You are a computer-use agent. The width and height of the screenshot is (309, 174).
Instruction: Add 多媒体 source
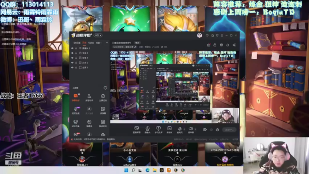point(170,130)
